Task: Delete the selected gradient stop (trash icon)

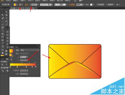Action: click(38, 65)
